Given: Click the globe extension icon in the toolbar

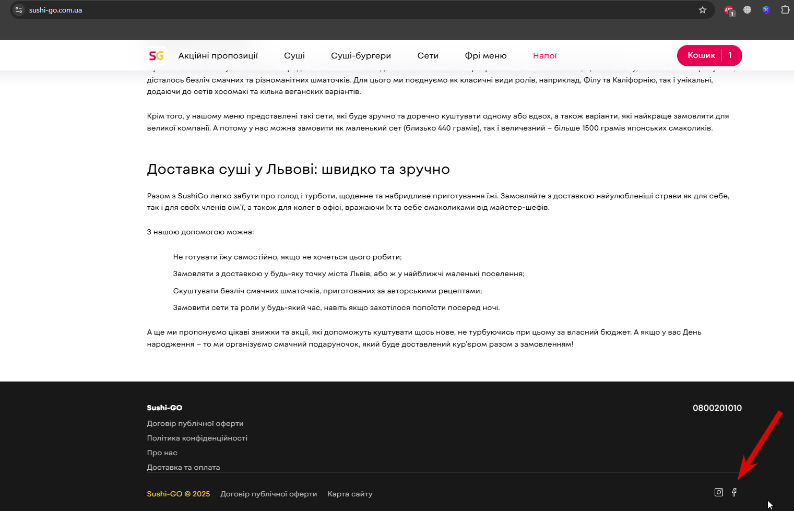Looking at the screenshot, I should [748, 10].
